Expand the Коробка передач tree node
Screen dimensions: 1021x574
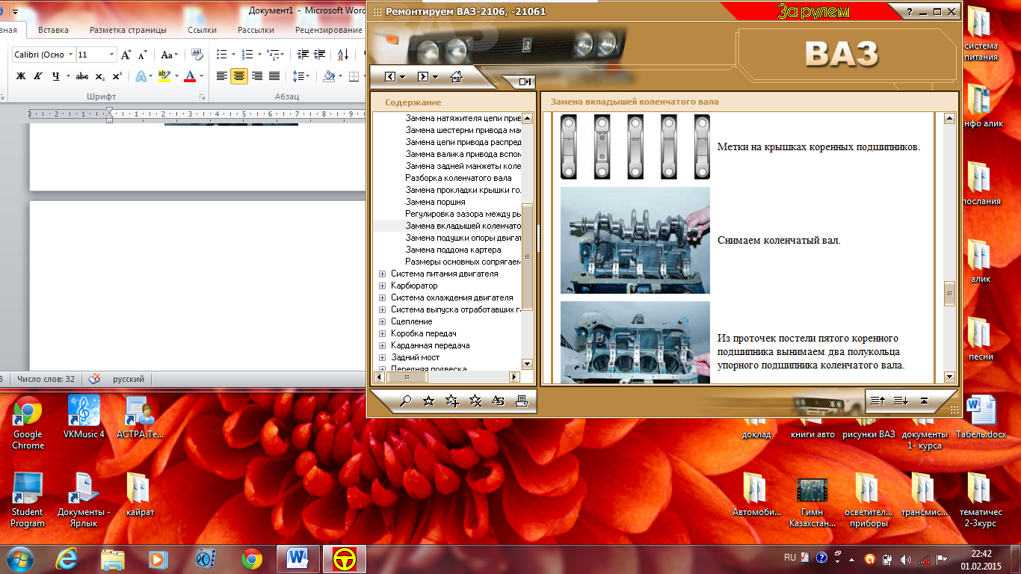pos(383,333)
